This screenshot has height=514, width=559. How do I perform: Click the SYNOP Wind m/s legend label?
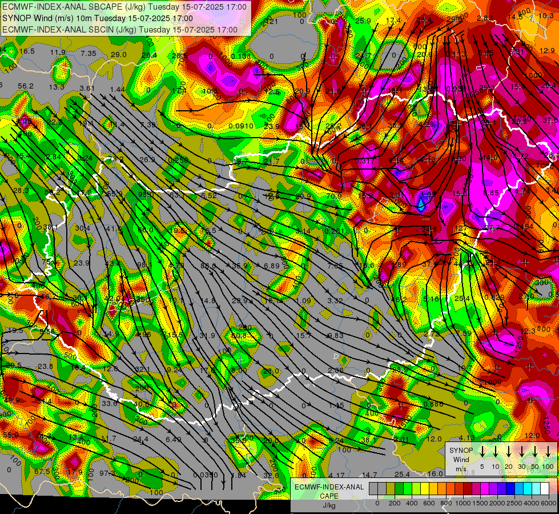point(461,460)
